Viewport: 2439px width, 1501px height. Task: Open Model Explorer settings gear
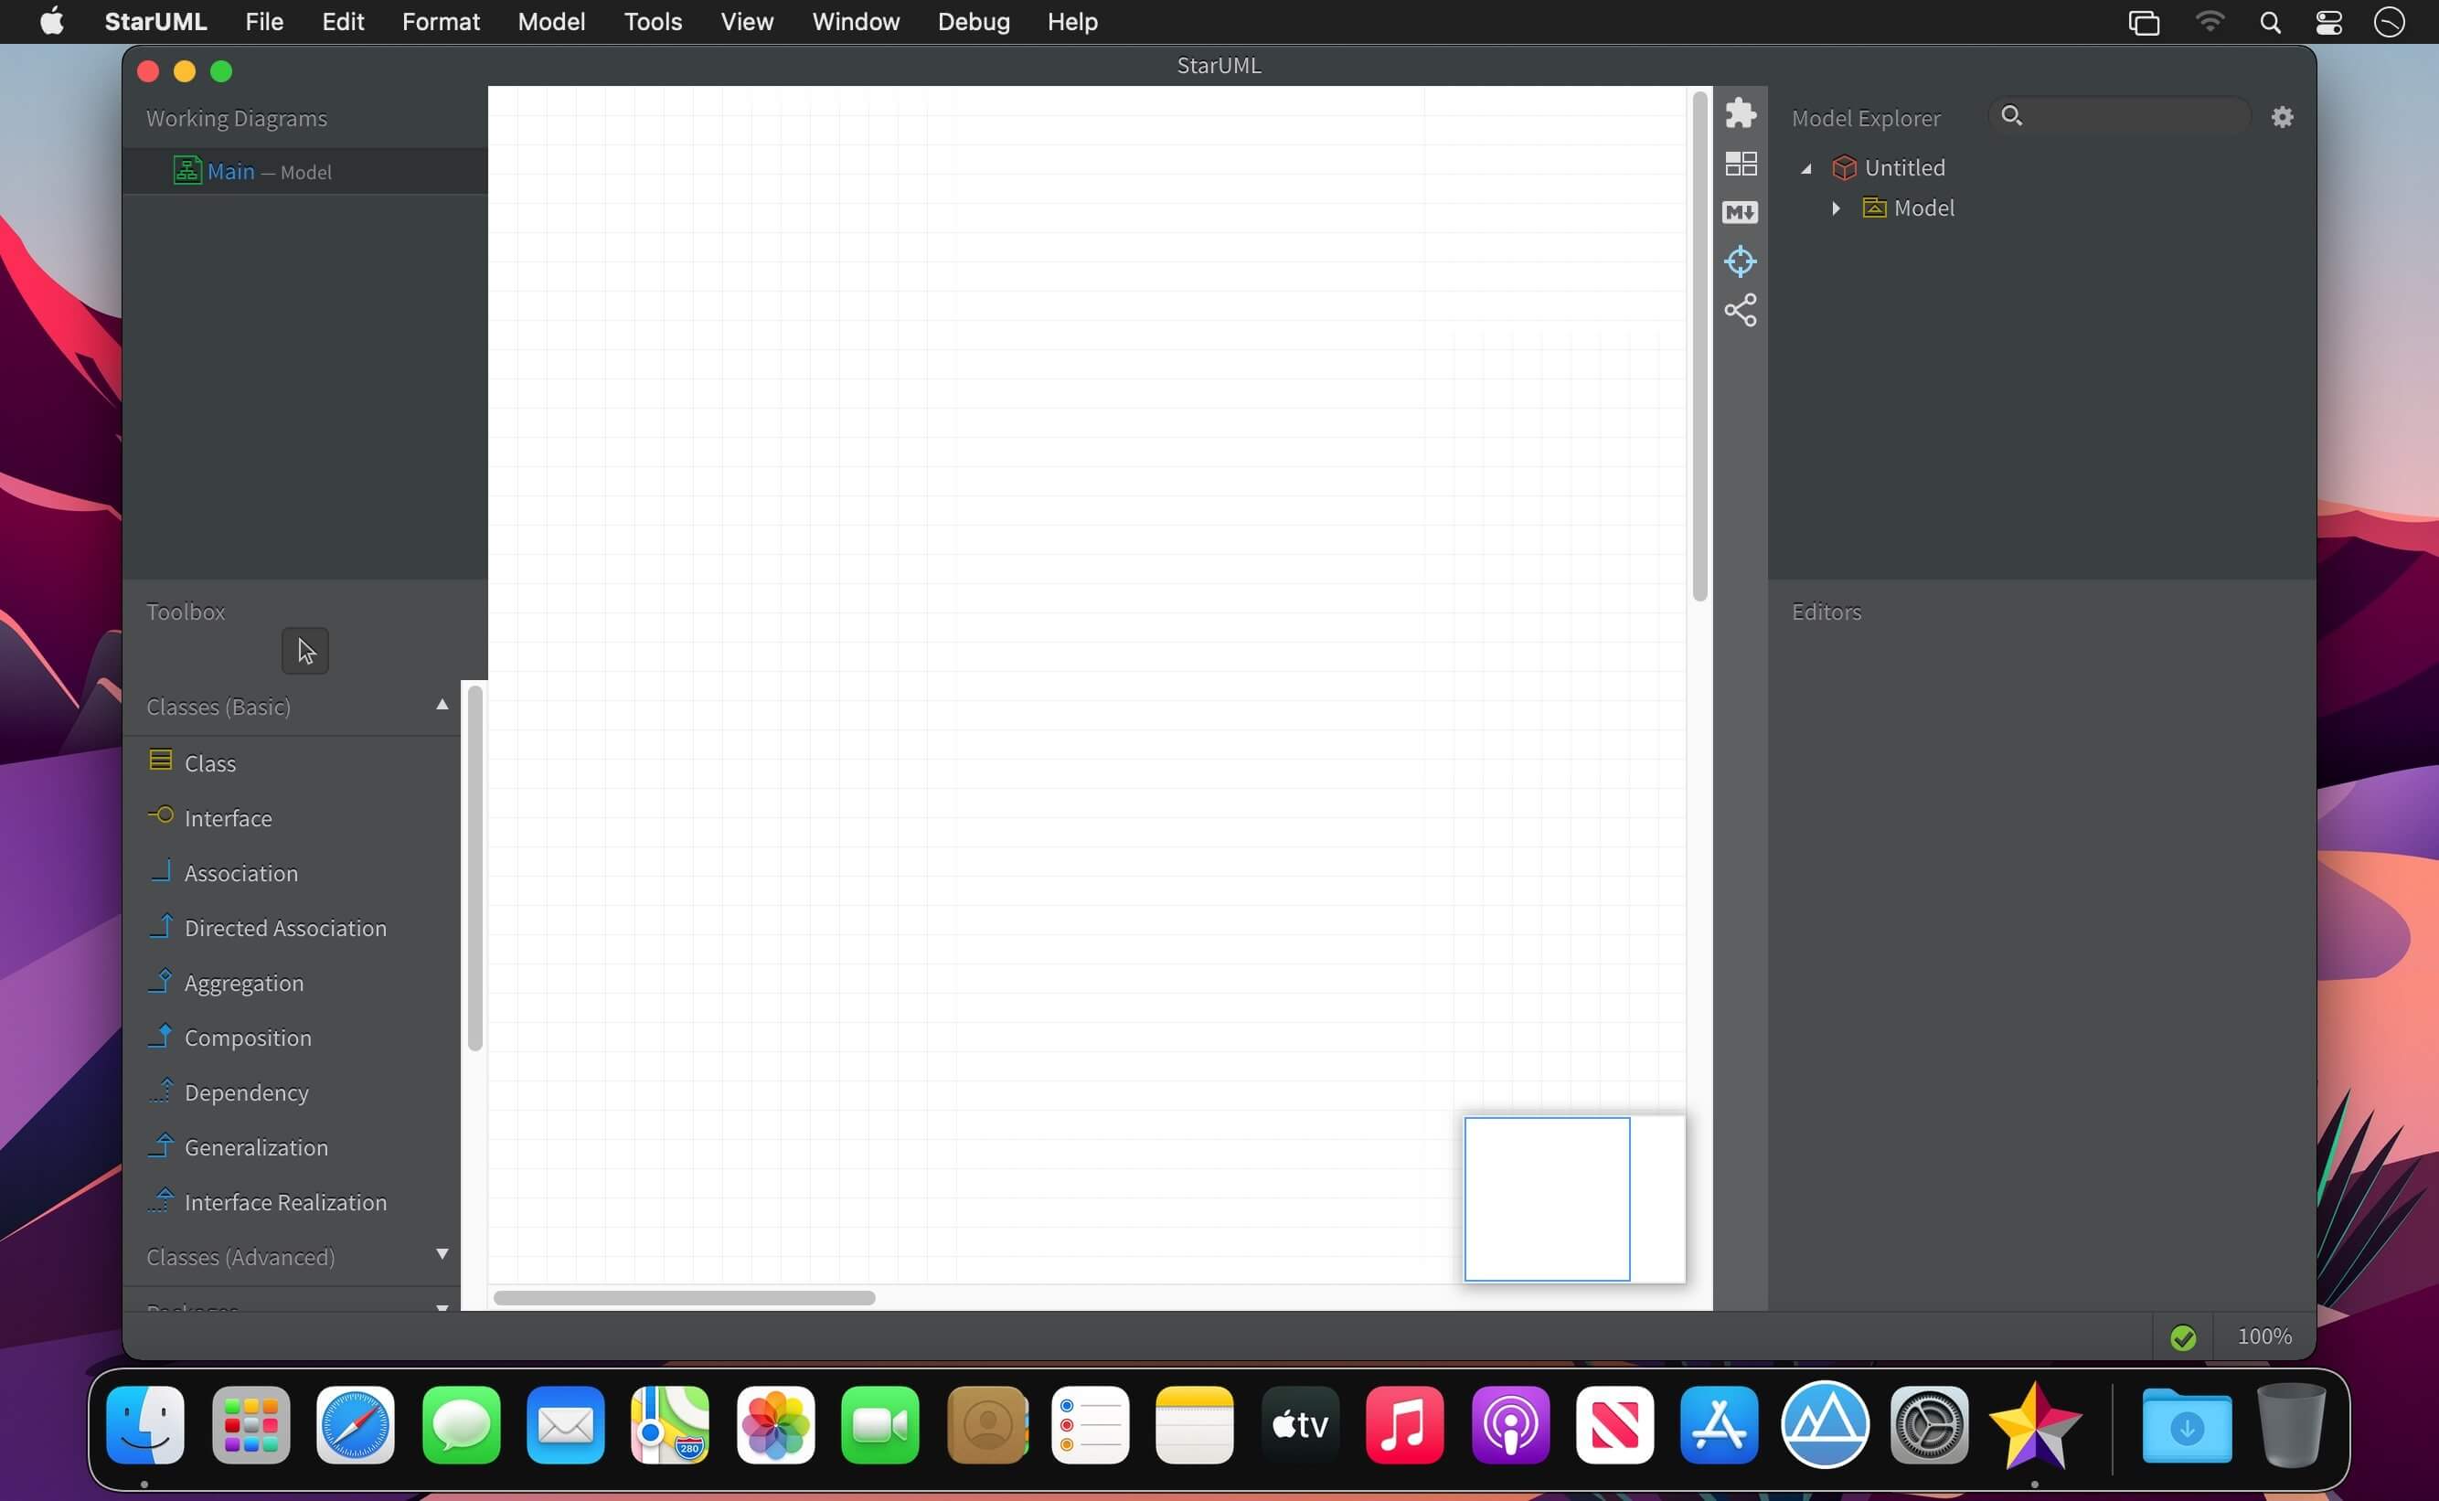[2282, 117]
